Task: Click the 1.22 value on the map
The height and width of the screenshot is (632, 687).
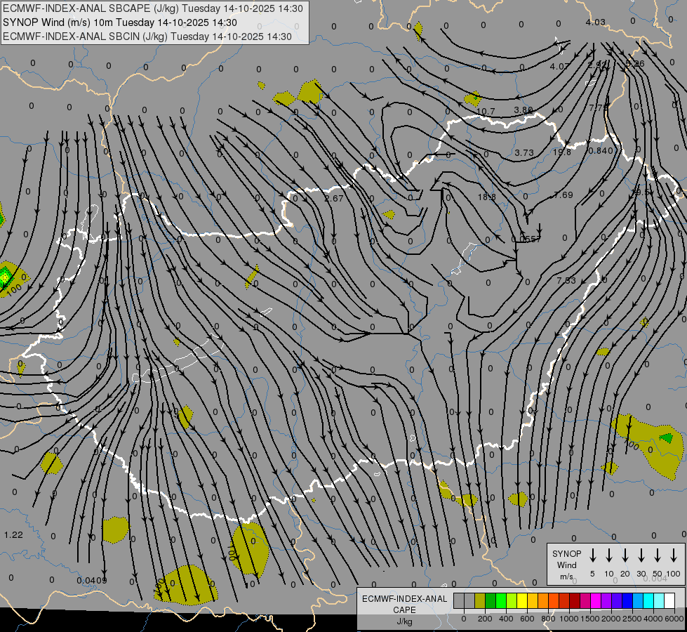Action: pyautogui.click(x=13, y=534)
